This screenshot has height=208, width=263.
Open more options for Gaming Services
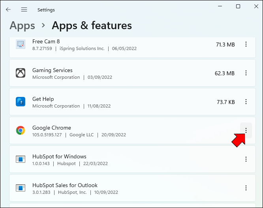pos(246,73)
